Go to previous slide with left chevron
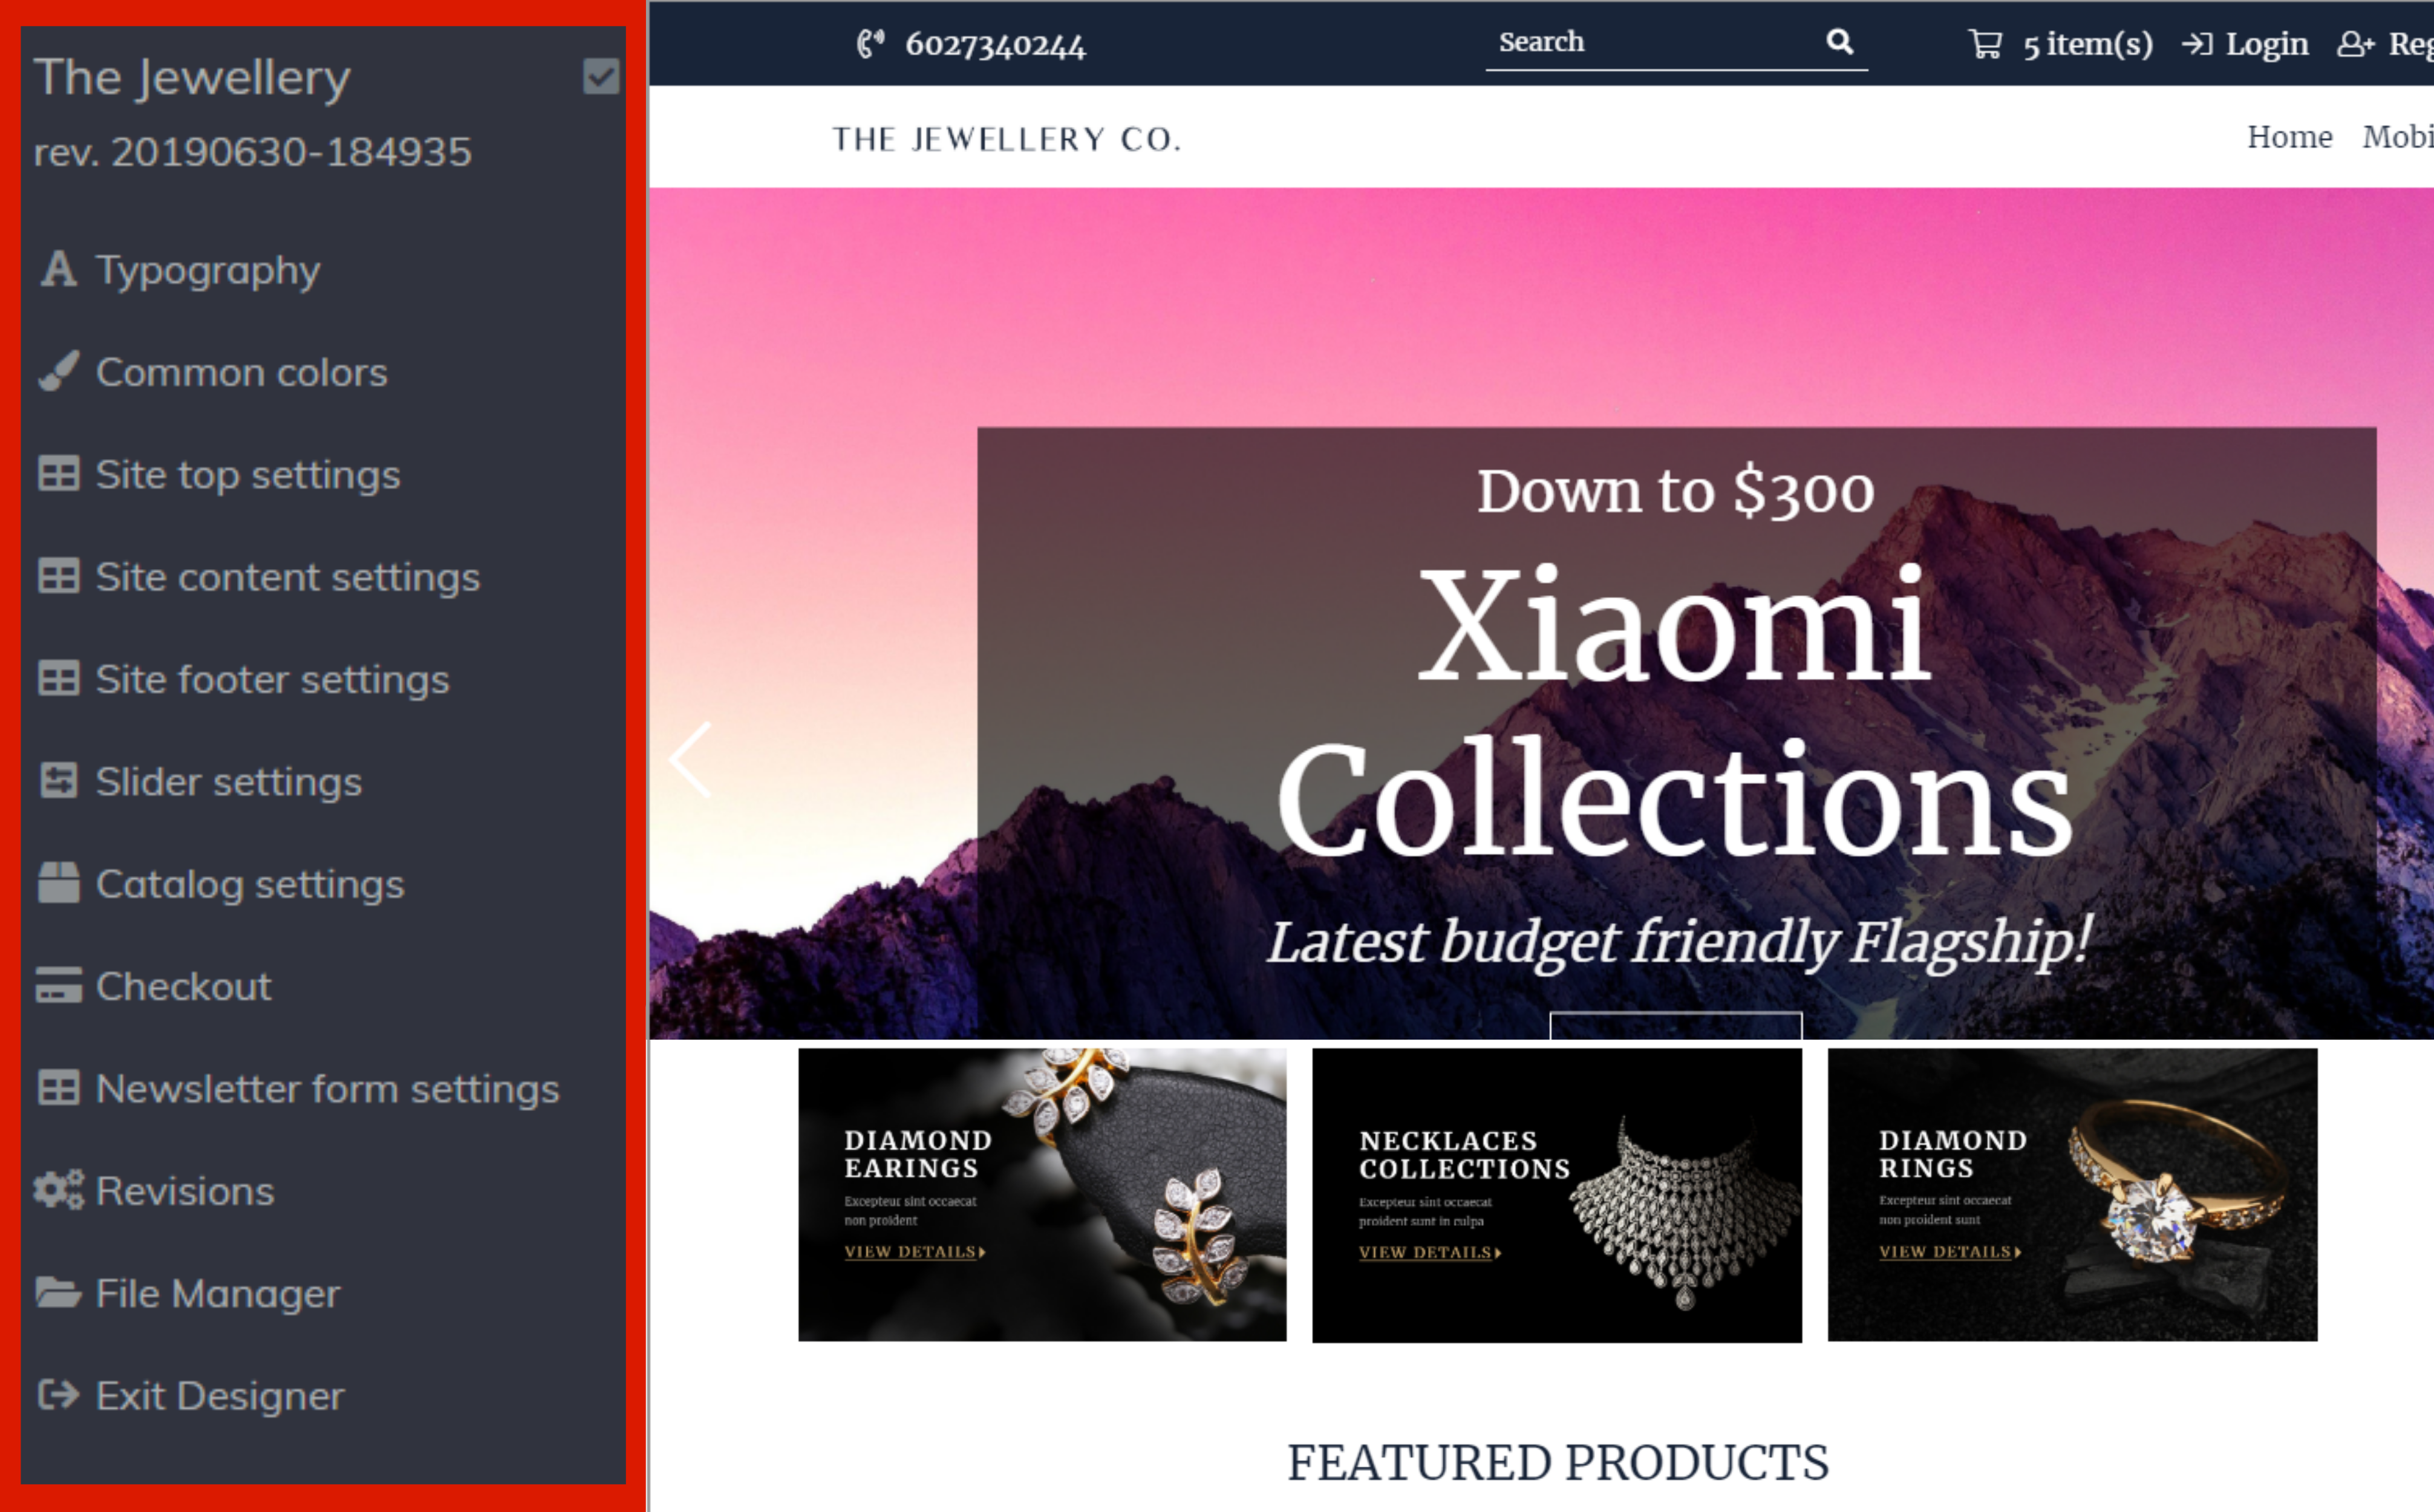 [x=690, y=759]
